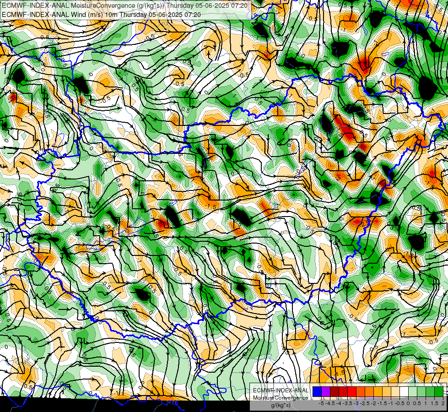This screenshot has width=448, height=412.
Task: Click the g/(kg*s) unit label in legend
Action: click(x=281, y=406)
